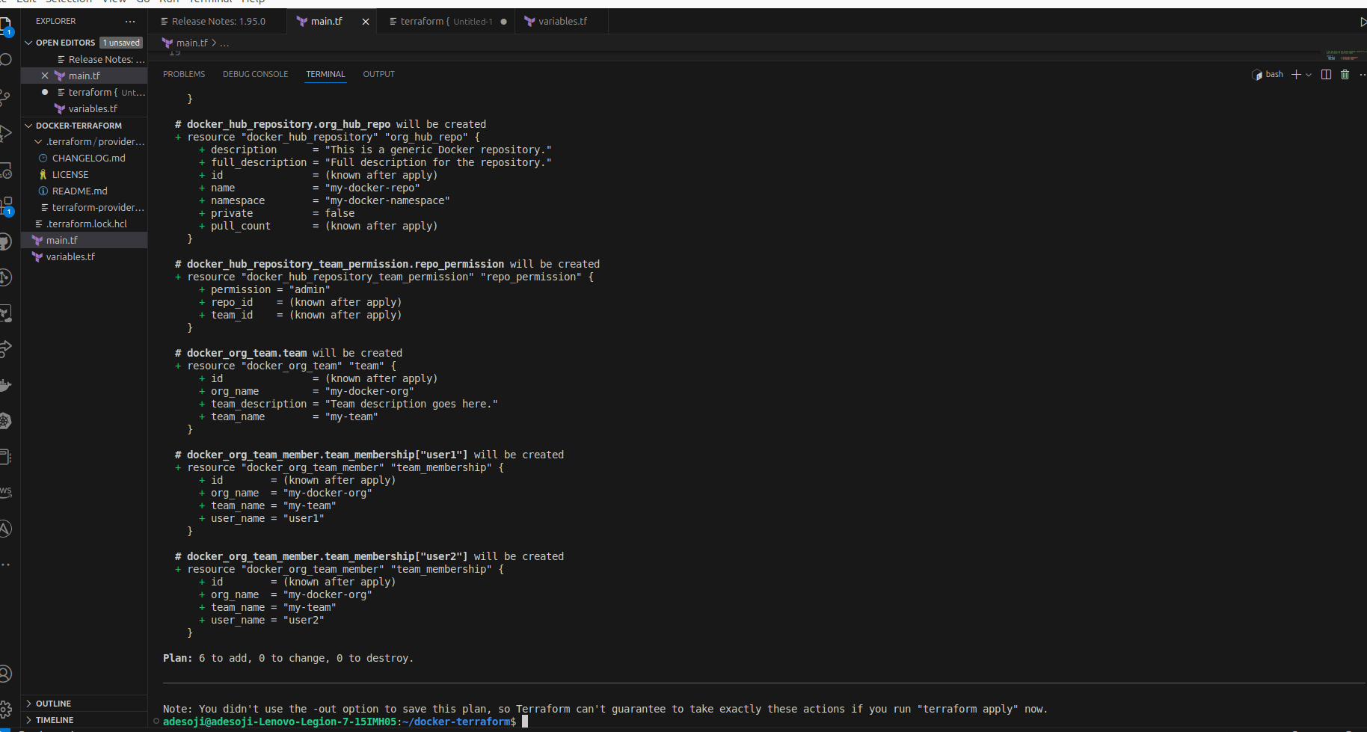Switch to the PROBLEMS panel tab
The width and height of the screenshot is (1367, 732).
184,74
